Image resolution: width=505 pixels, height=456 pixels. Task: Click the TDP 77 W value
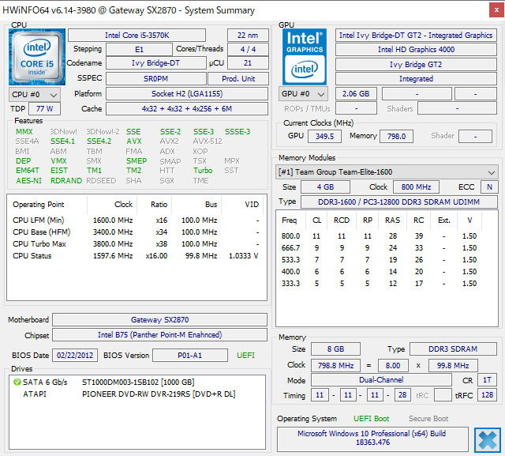(44, 109)
